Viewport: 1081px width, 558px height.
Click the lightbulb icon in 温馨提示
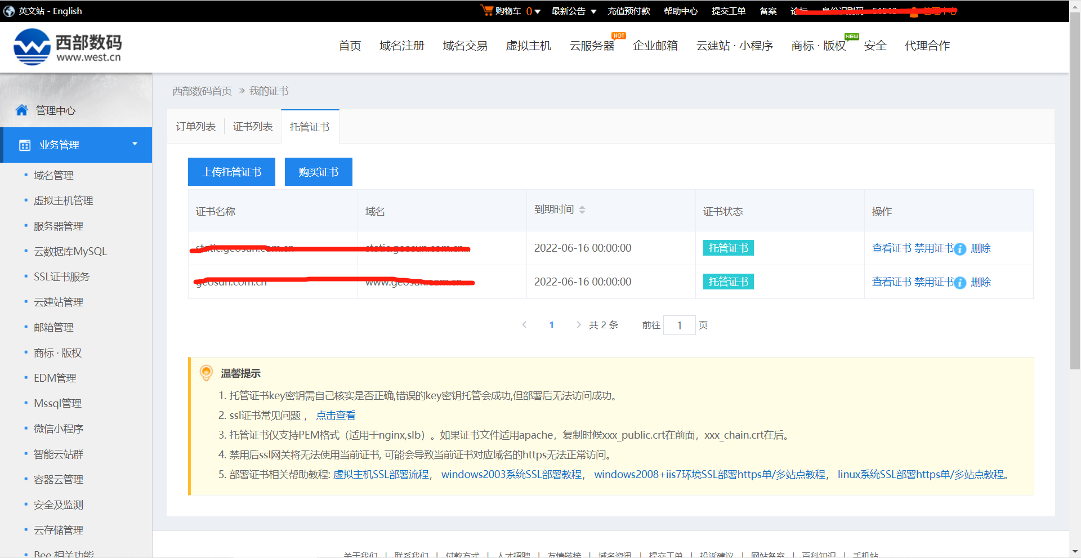(206, 373)
